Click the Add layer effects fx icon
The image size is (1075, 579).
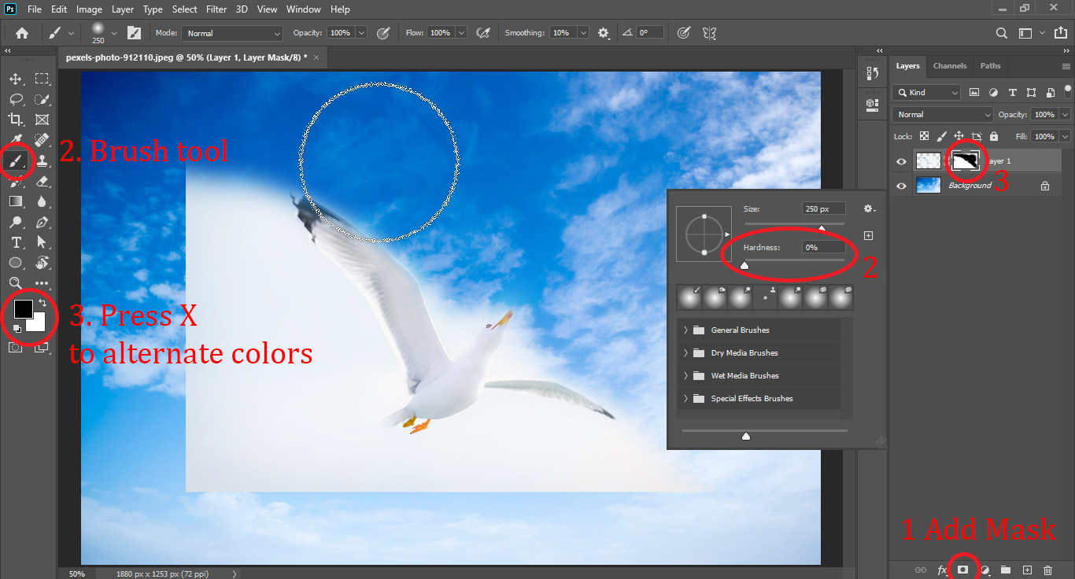tap(942, 569)
